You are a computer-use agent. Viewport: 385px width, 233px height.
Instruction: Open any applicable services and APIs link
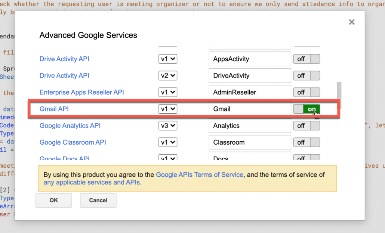click(x=92, y=183)
